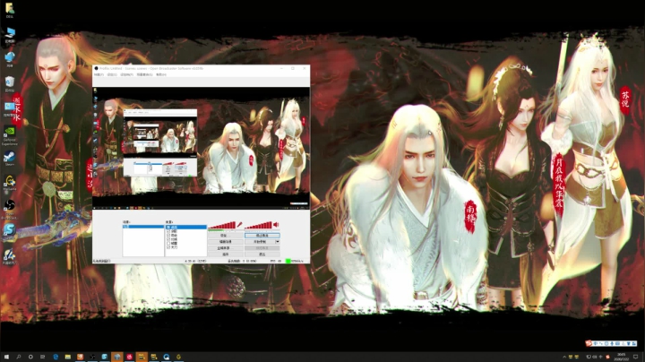Launch Open Broadcaster Software desktop shortcut
The height and width of the screenshot is (362, 645).
pyautogui.click(x=10, y=208)
